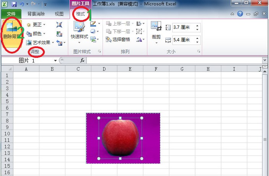269x176 pixels.
Task: Click the Picture Effects icon
Action: 93,32
